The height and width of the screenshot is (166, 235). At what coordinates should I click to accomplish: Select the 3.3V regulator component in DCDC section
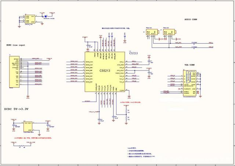[x=28, y=127]
